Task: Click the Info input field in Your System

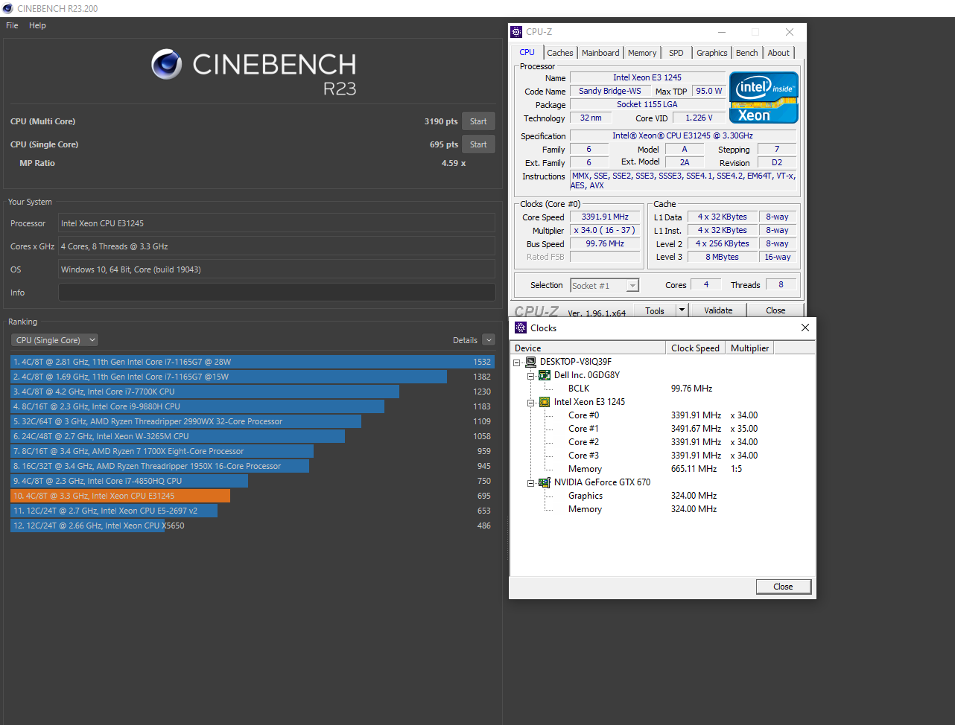Action: 276,292
